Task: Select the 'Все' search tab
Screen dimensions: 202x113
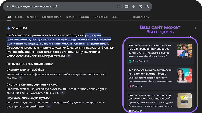Action: [9, 17]
